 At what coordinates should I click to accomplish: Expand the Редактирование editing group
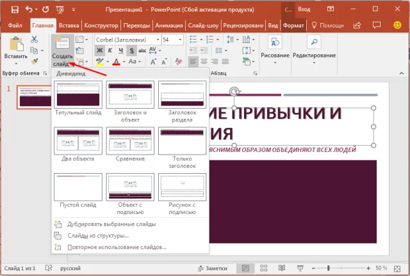coord(315,50)
